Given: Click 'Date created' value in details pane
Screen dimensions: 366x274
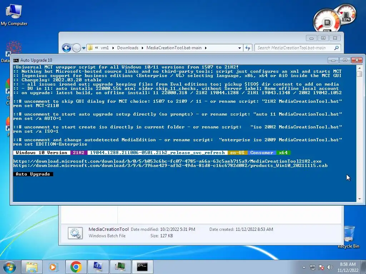Looking at the screenshot, I should [x=254, y=229].
